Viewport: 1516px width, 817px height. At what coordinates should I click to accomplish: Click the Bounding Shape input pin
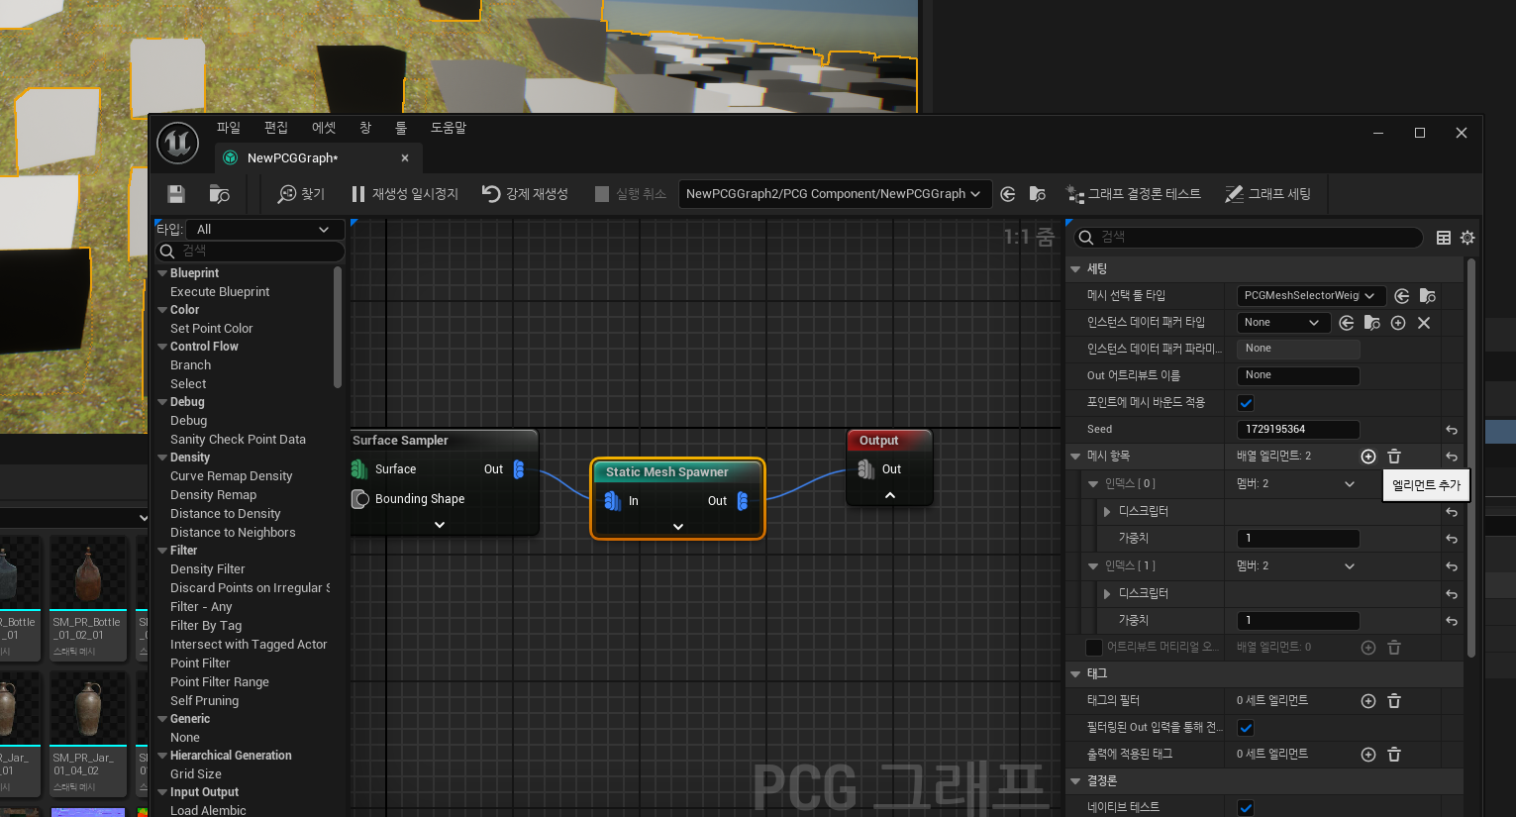[360, 499]
